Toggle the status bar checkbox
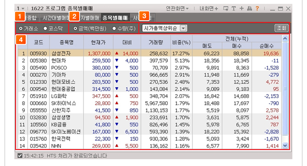 (x=20, y=155)
